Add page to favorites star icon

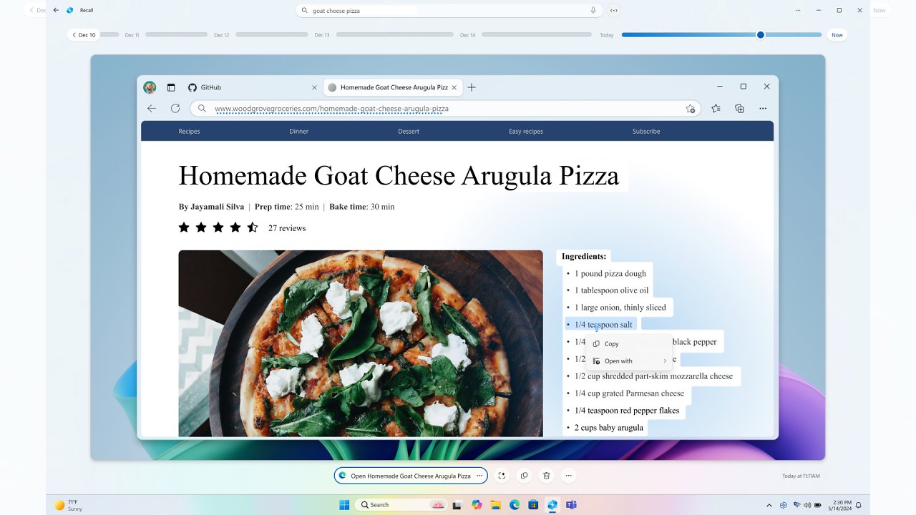click(691, 109)
